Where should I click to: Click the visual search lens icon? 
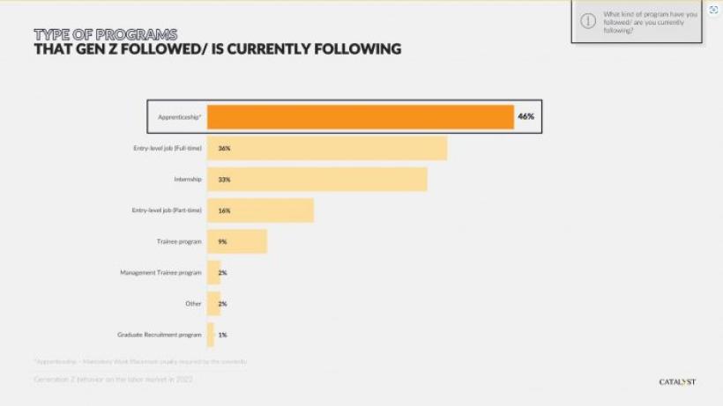click(x=712, y=10)
